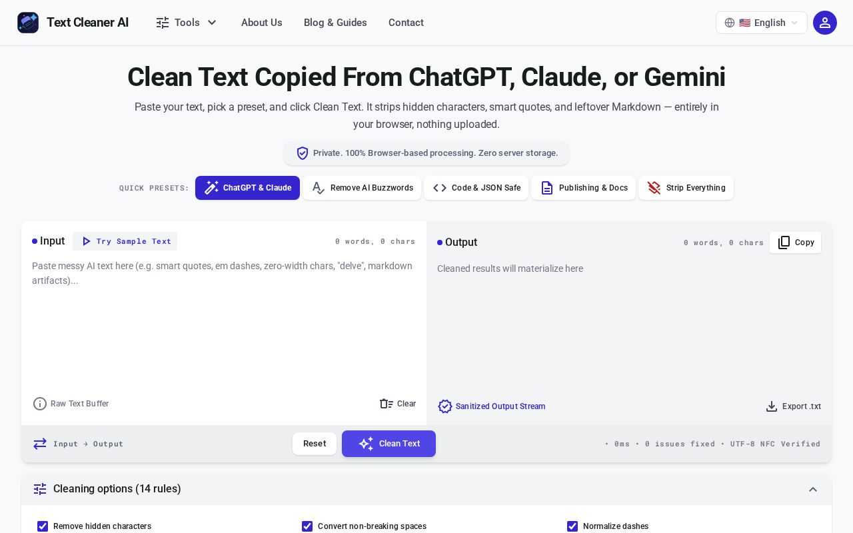Viewport: 853px width, 533px height.
Task: Click the copy icon in the Output panel
Action: 784,243
